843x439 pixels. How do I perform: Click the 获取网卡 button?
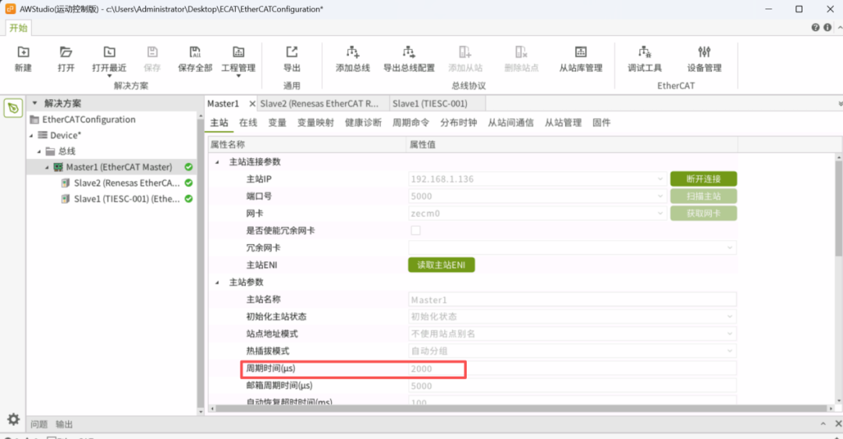pyautogui.click(x=703, y=214)
